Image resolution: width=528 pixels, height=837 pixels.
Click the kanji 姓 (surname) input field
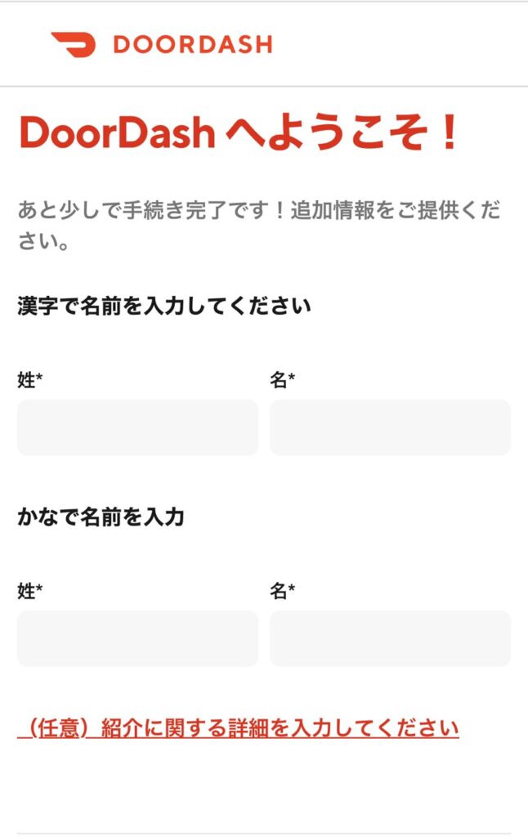(137, 427)
